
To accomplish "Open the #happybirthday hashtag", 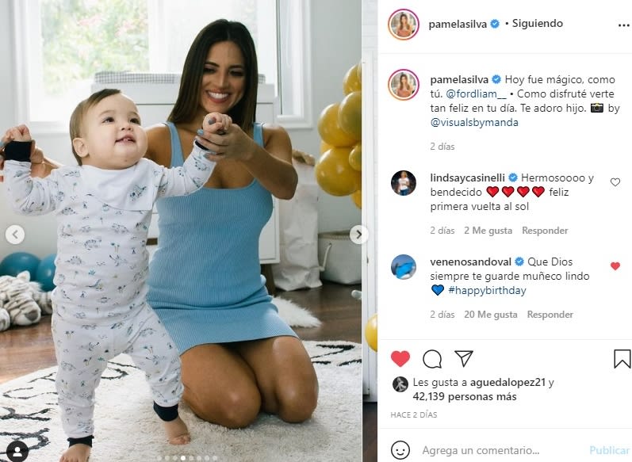I will coord(487,290).
